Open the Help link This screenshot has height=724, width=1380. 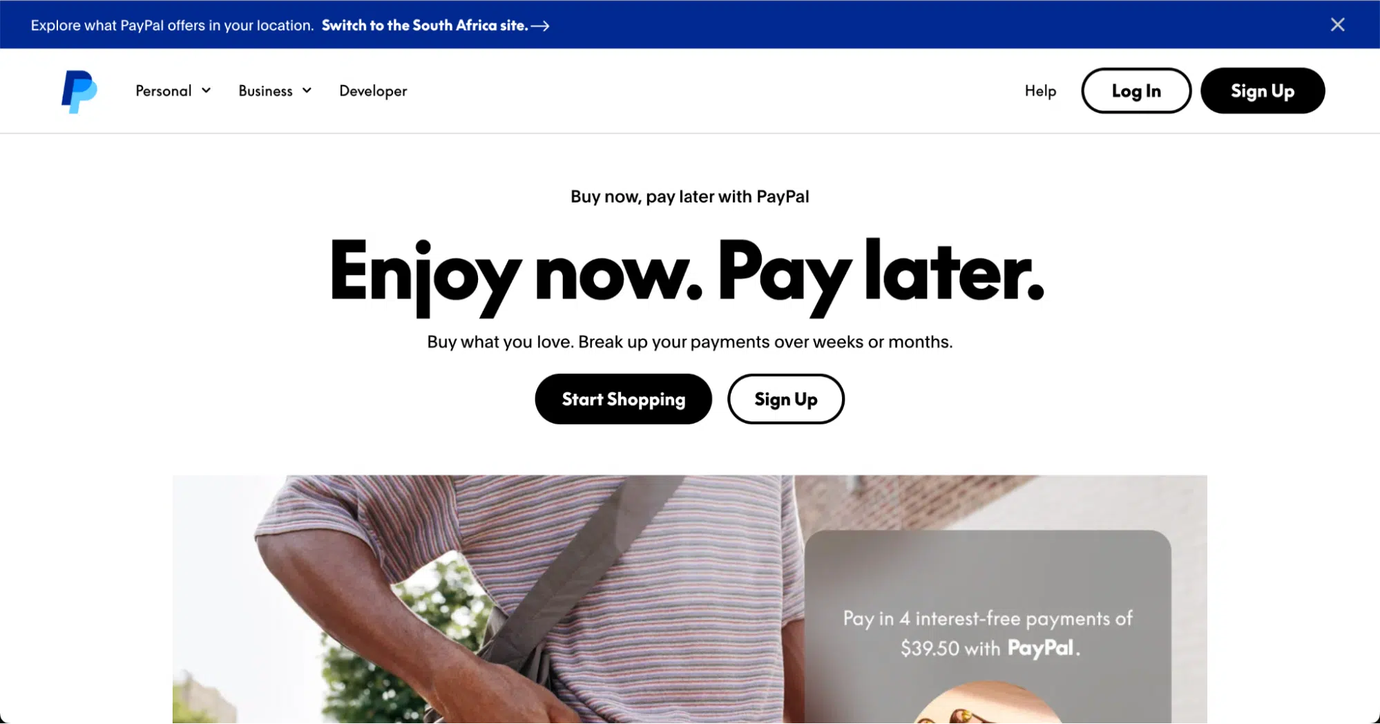[x=1040, y=90]
